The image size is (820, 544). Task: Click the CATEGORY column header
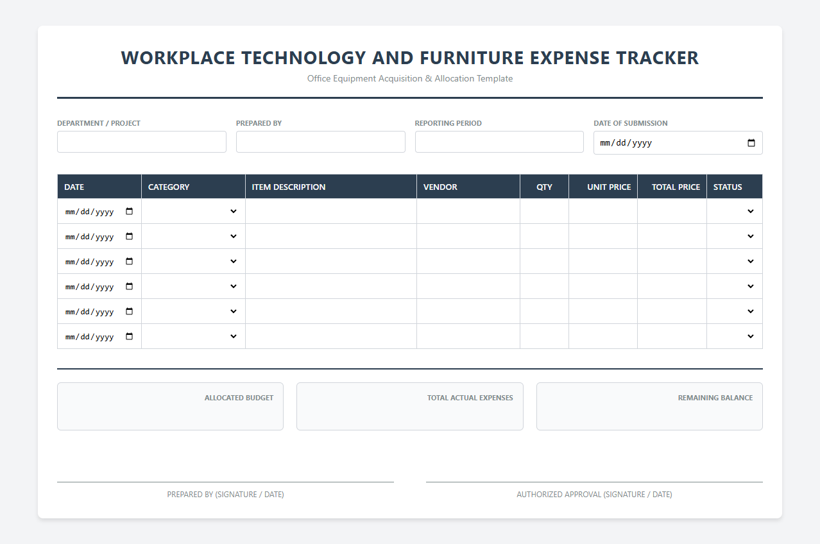point(193,187)
